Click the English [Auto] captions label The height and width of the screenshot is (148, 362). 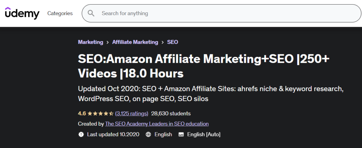(x=204, y=134)
